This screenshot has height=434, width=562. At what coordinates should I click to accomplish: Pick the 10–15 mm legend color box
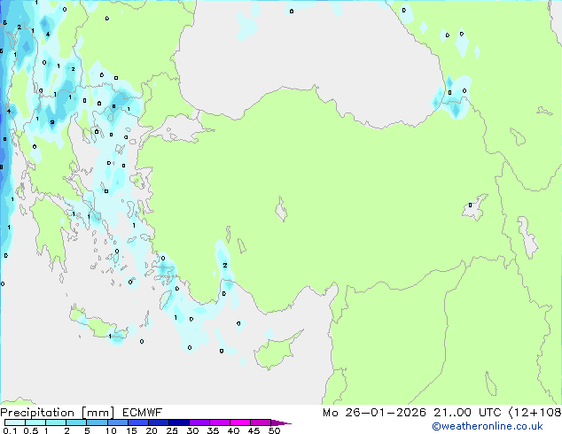coord(118,422)
